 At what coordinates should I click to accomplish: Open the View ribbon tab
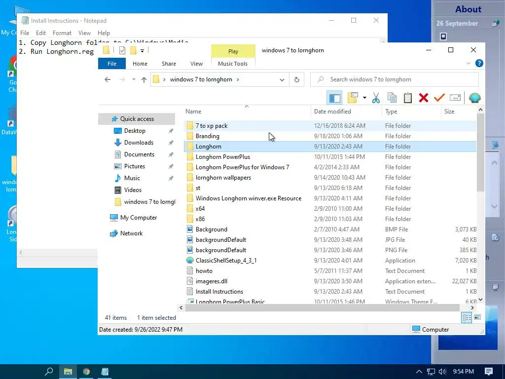[196, 64]
